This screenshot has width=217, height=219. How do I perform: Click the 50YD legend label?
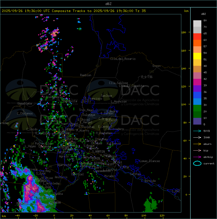pos(207,131)
